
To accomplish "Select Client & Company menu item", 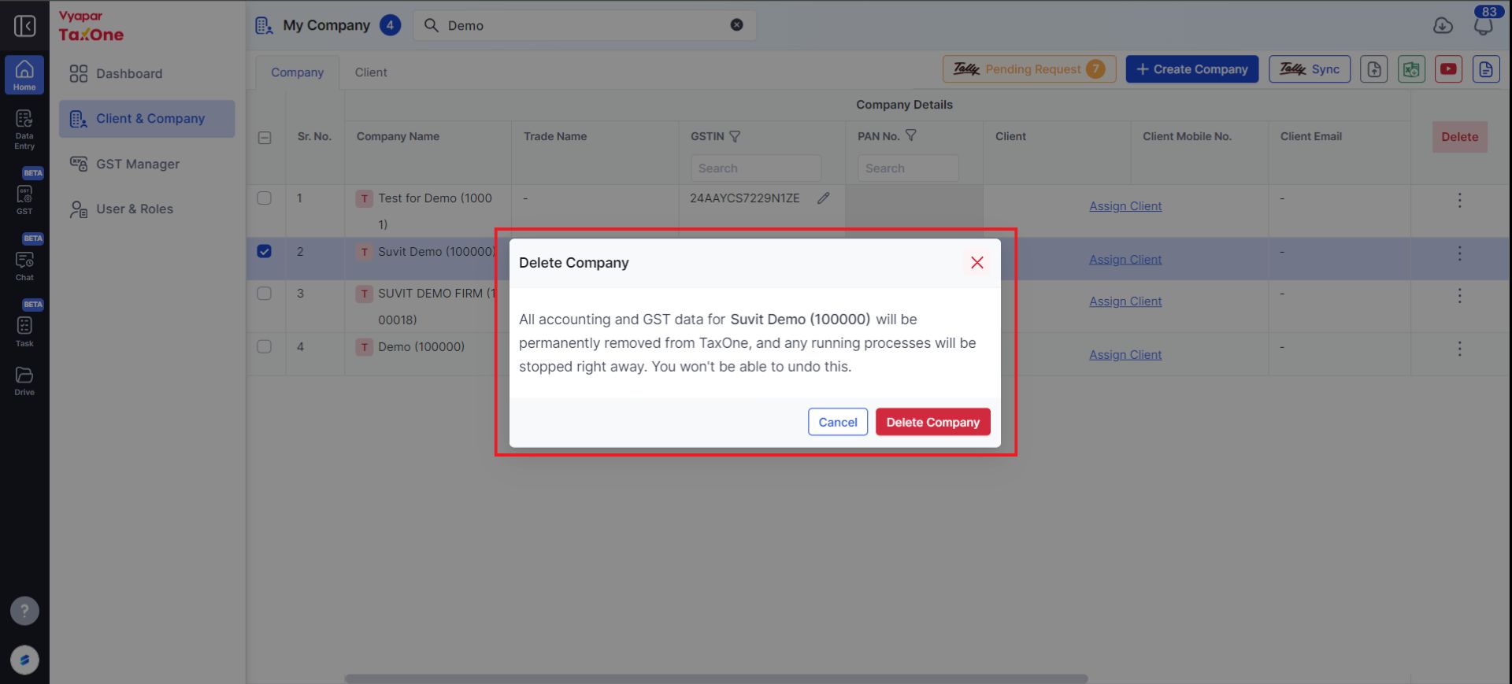I will [x=146, y=119].
